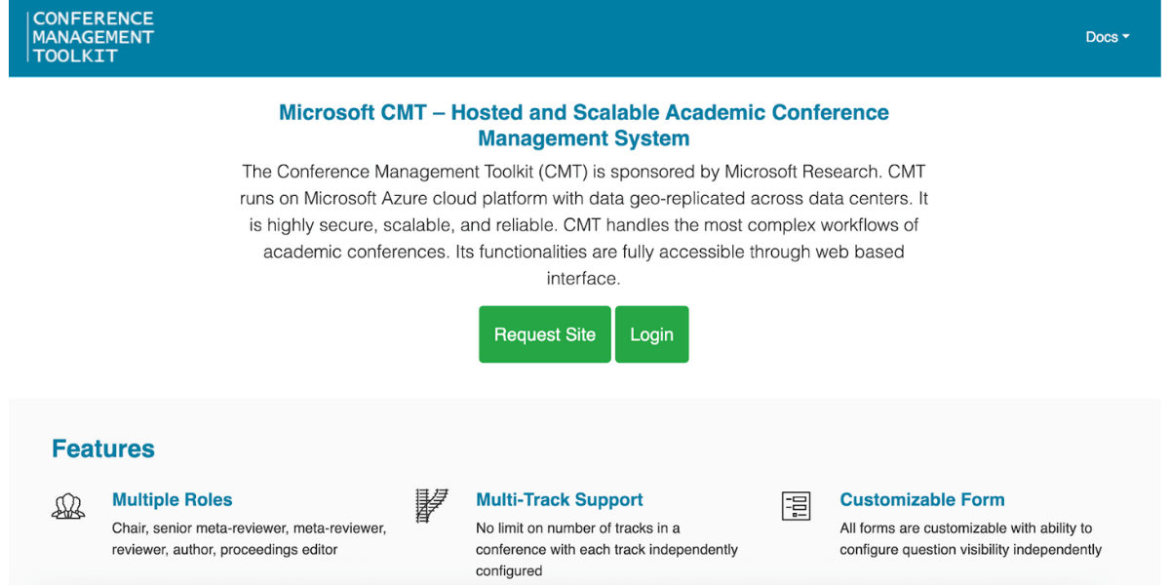Screen dimensions: 1170x585
Task: Click the Features section heading
Action: tap(102, 448)
